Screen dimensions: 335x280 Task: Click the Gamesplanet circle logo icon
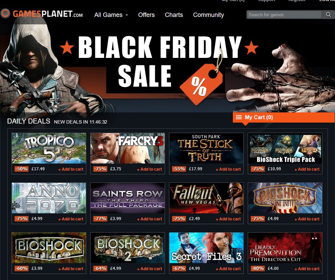click(5, 14)
